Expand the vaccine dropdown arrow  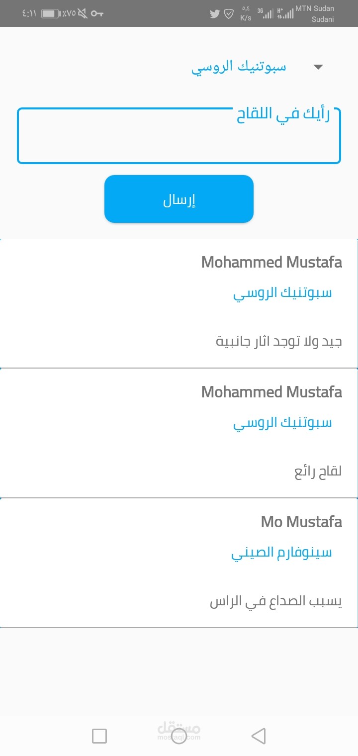[x=319, y=67]
